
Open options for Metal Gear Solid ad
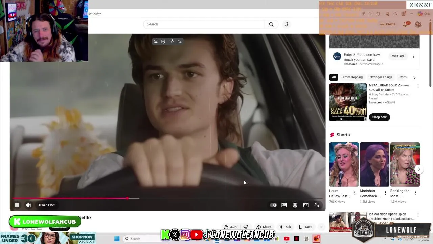click(418, 86)
